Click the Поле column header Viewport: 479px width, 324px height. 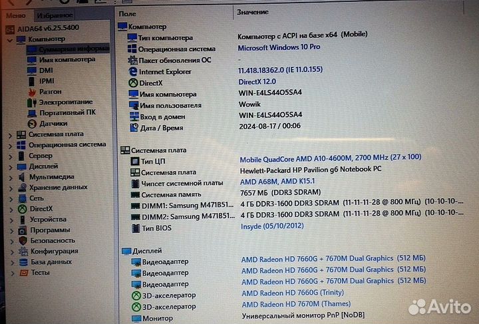coord(127,14)
